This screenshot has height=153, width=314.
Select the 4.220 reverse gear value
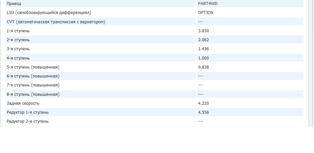coord(203,103)
